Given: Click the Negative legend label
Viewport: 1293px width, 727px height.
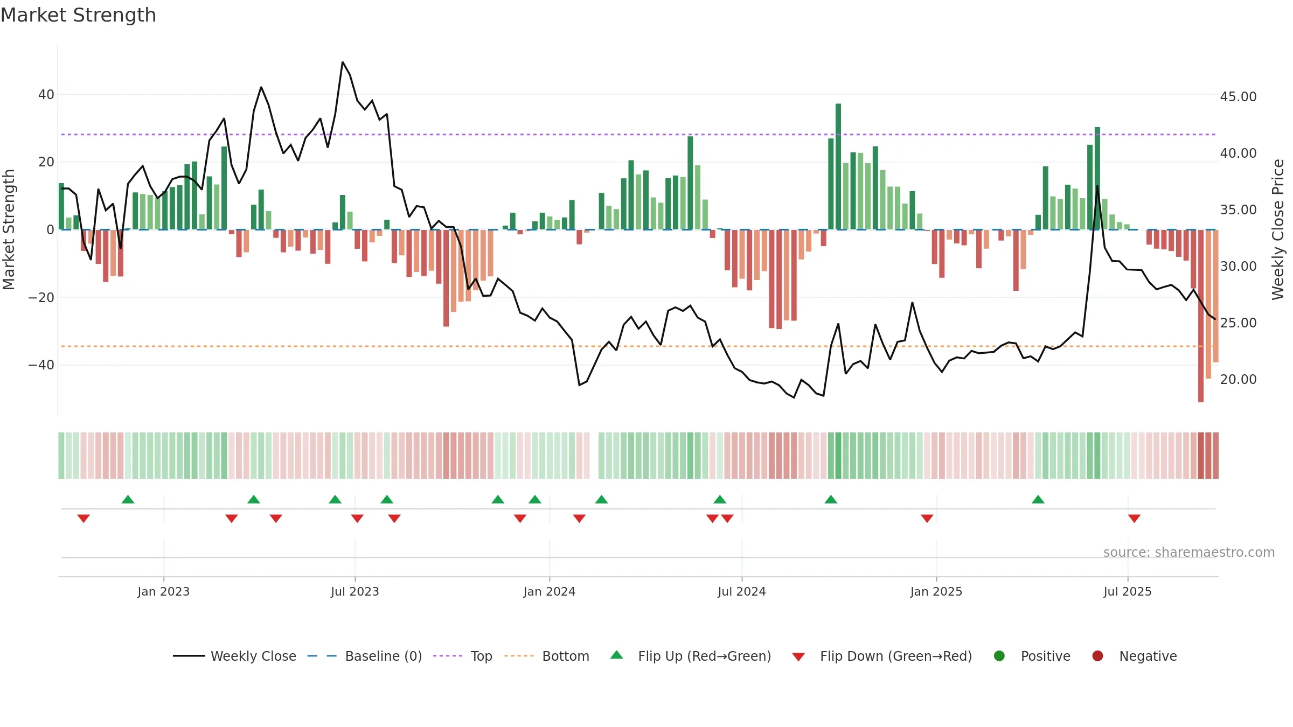Looking at the screenshot, I should (x=1148, y=656).
